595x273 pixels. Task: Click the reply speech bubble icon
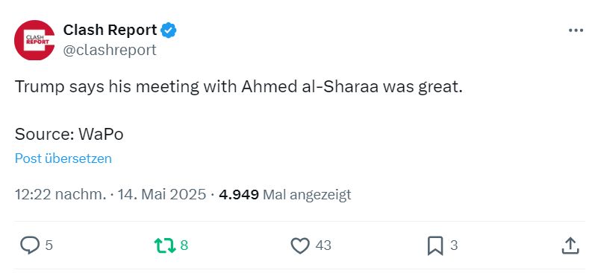pos(30,245)
